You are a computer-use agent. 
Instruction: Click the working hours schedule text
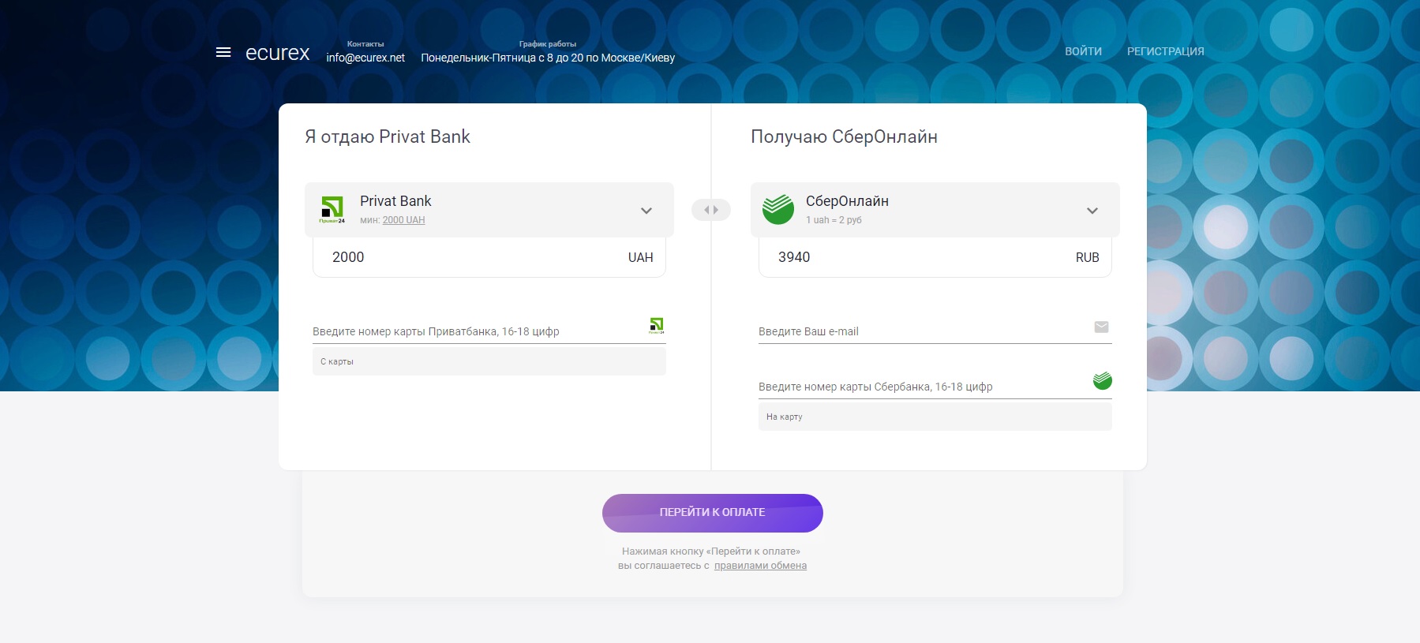coord(548,58)
